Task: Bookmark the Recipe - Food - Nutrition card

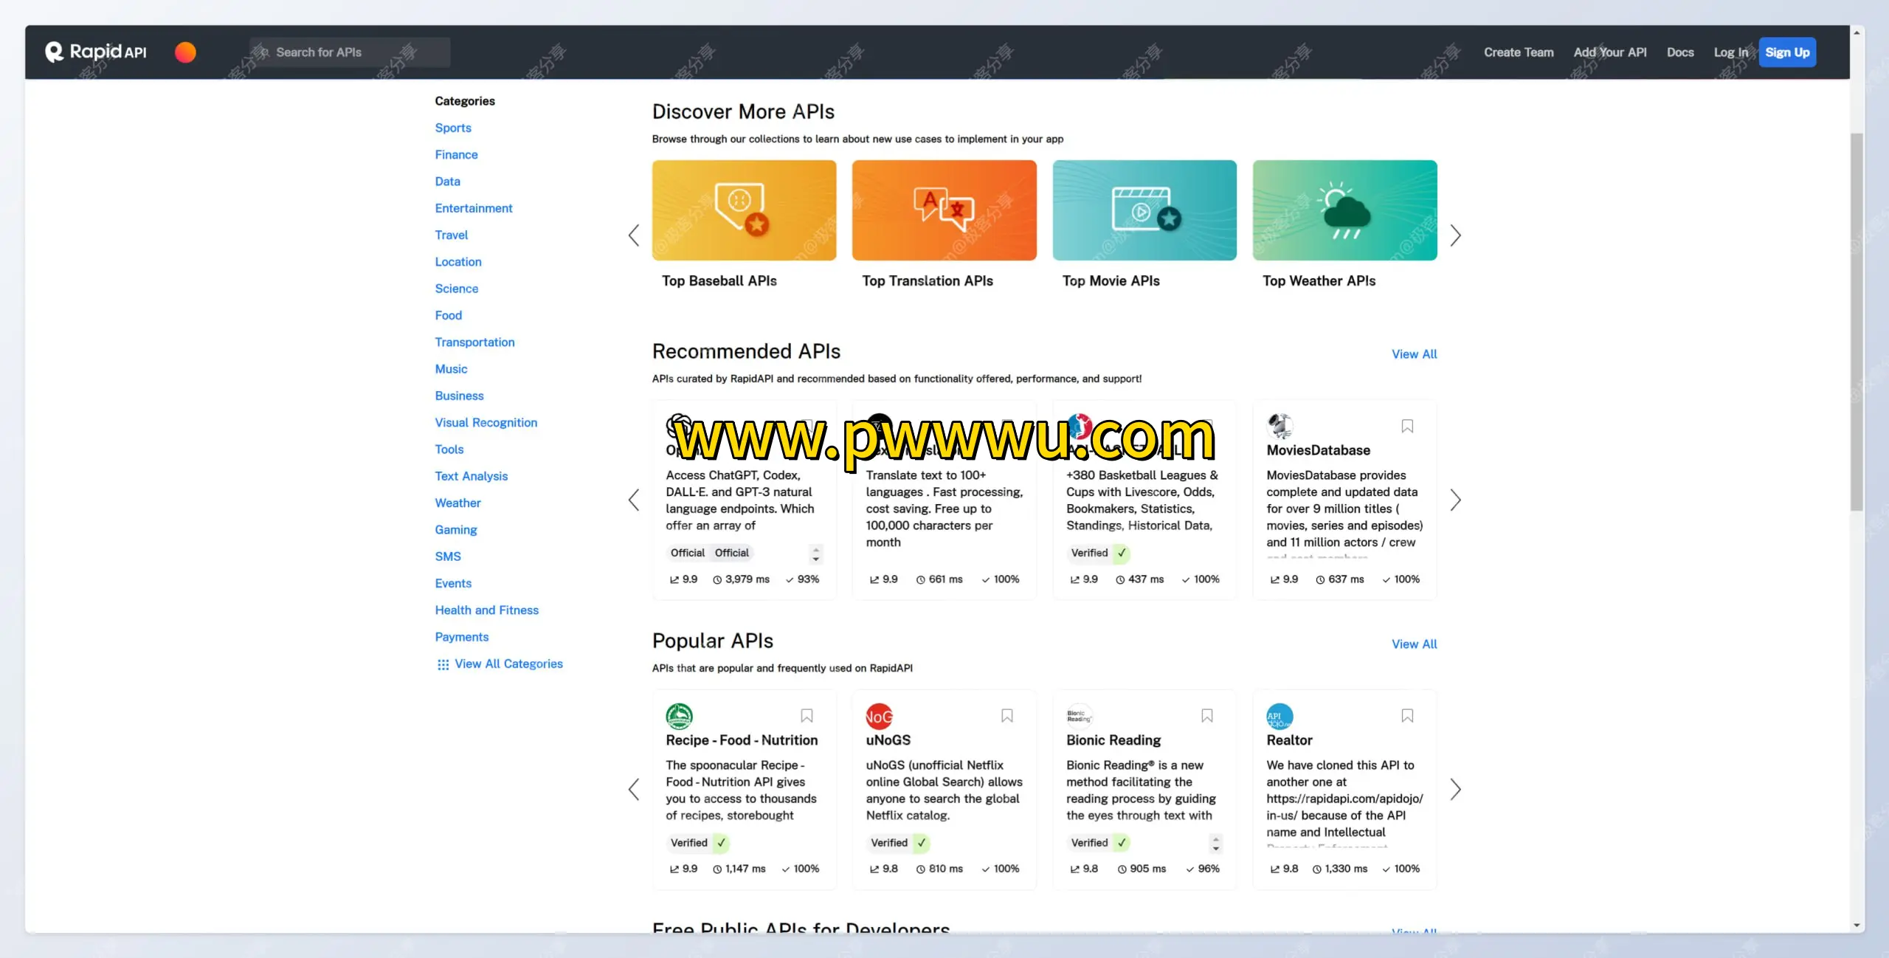Action: (807, 715)
